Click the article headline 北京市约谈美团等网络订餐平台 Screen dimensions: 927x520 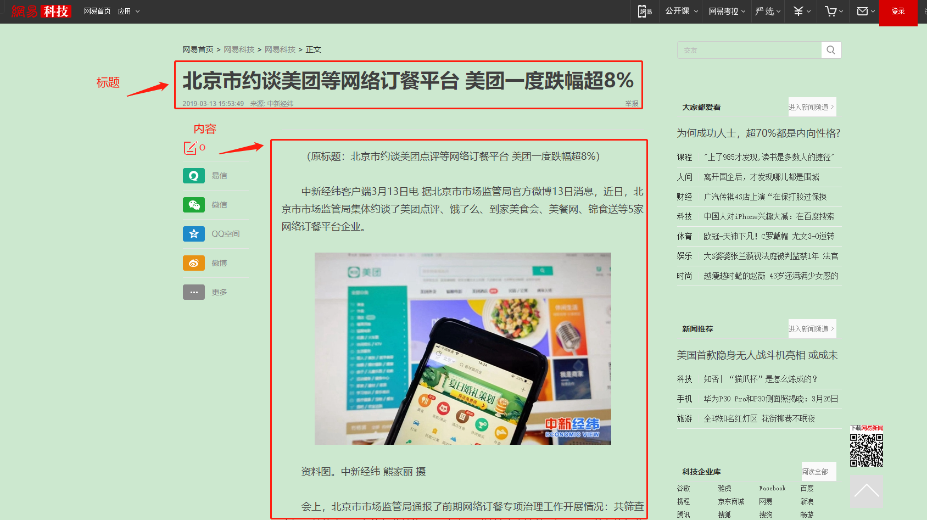click(x=408, y=81)
